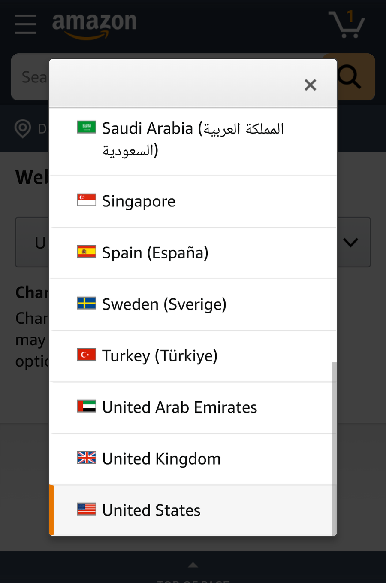Select Sweden (Sverige) entry
386x583 pixels.
[x=193, y=304]
